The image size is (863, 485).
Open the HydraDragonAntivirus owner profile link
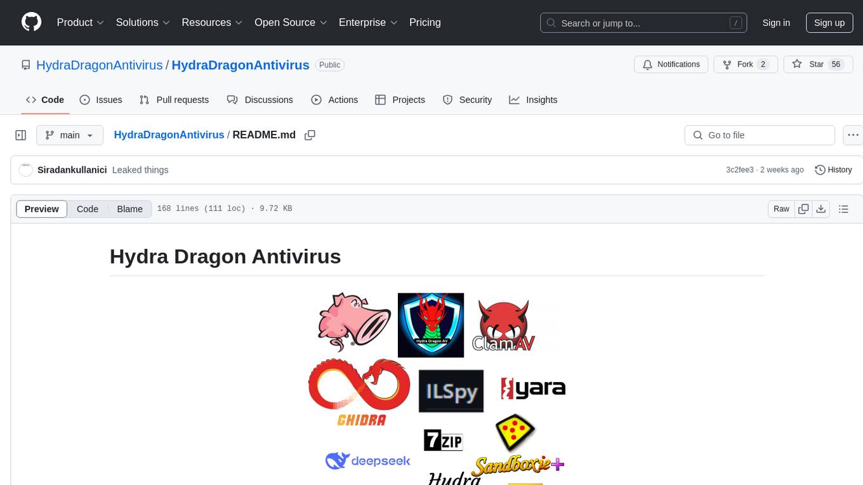pyautogui.click(x=100, y=65)
